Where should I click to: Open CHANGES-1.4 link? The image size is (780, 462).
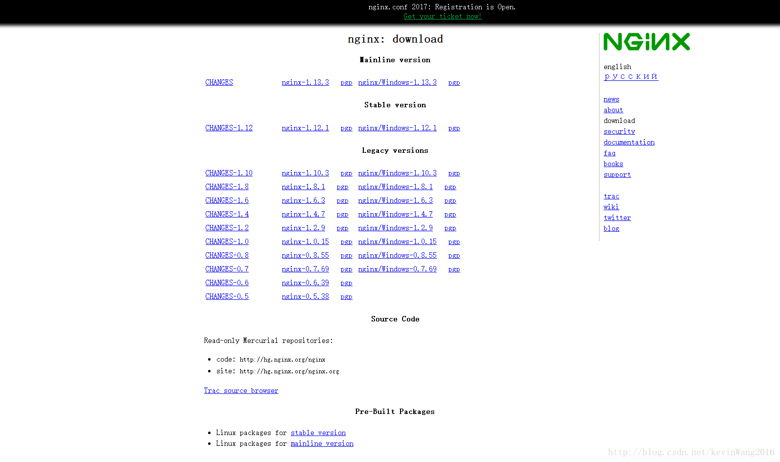point(227,214)
